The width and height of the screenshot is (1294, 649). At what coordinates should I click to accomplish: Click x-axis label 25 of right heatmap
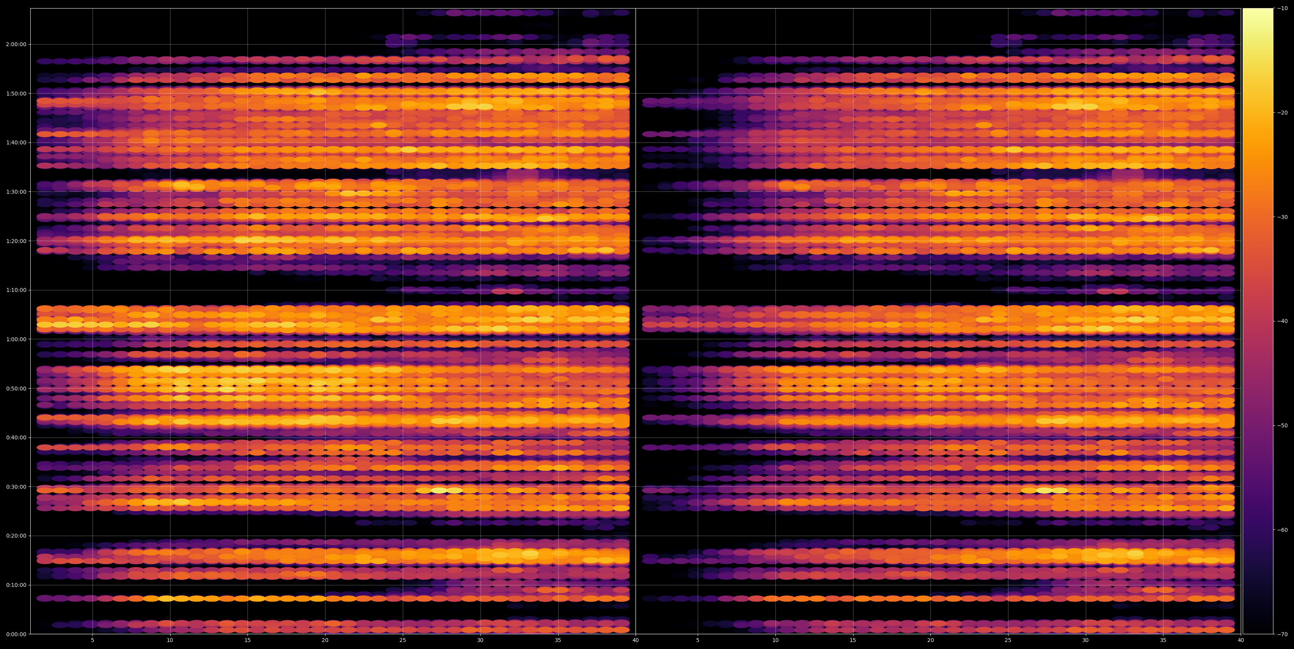point(1008,640)
